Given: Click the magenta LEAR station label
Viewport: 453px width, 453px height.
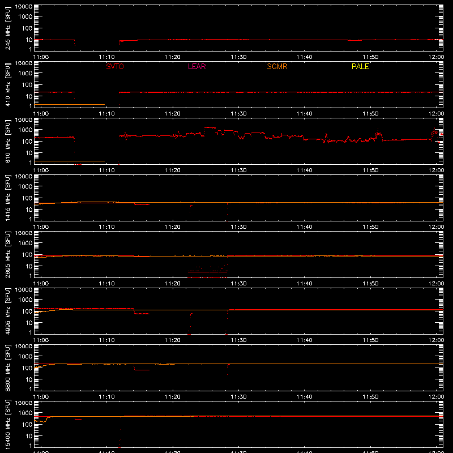Looking at the screenshot, I should [x=196, y=66].
